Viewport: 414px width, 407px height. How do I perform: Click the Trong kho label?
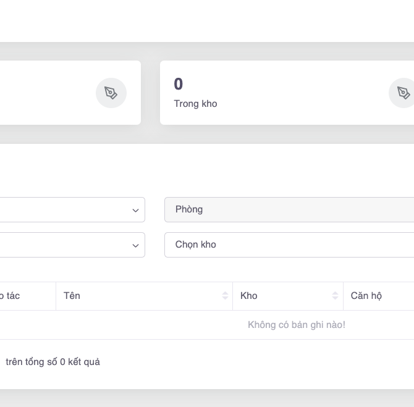tap(195, 104)
